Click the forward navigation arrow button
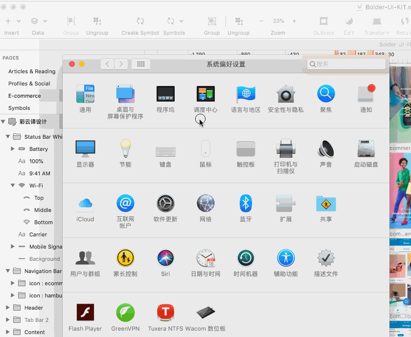Screen dimensions: 411x337 pyautogui.click(x=121, y=64)
